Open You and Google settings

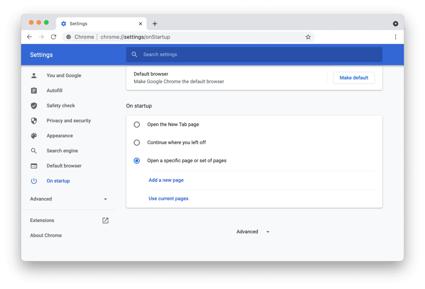(64, 75)
